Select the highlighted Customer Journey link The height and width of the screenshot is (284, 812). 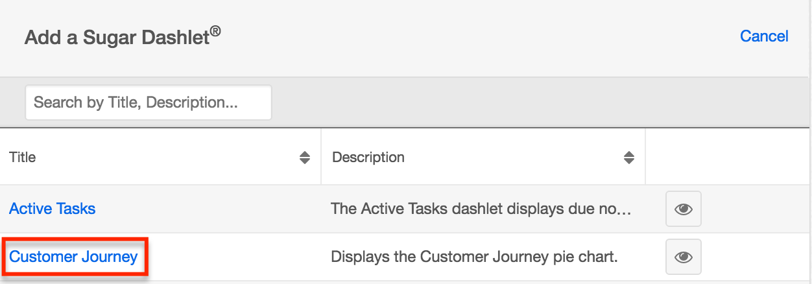(73, 257)
